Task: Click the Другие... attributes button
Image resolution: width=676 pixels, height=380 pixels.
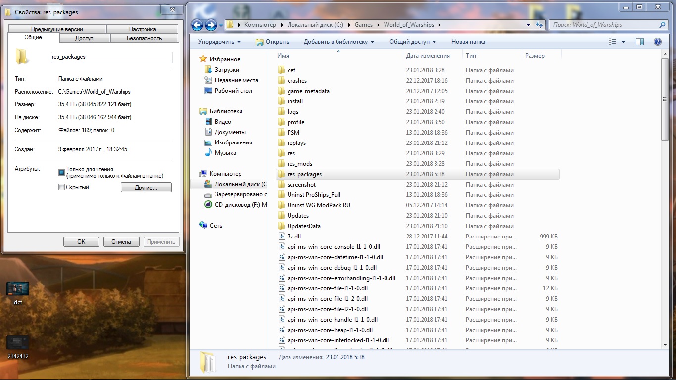Action: click(x=146, y=188)
